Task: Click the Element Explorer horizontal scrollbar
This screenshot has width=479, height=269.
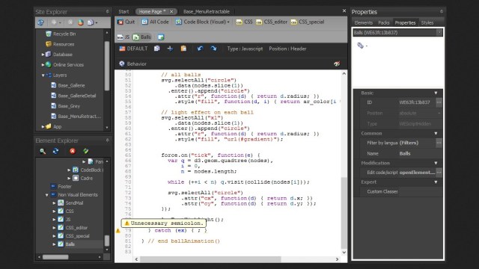Action: pos(55,257)
